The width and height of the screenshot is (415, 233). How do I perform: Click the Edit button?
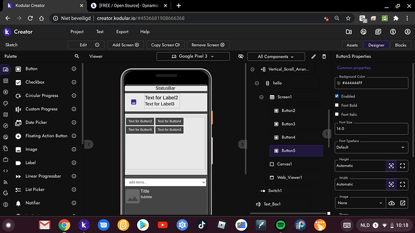(x=86, y=45)
